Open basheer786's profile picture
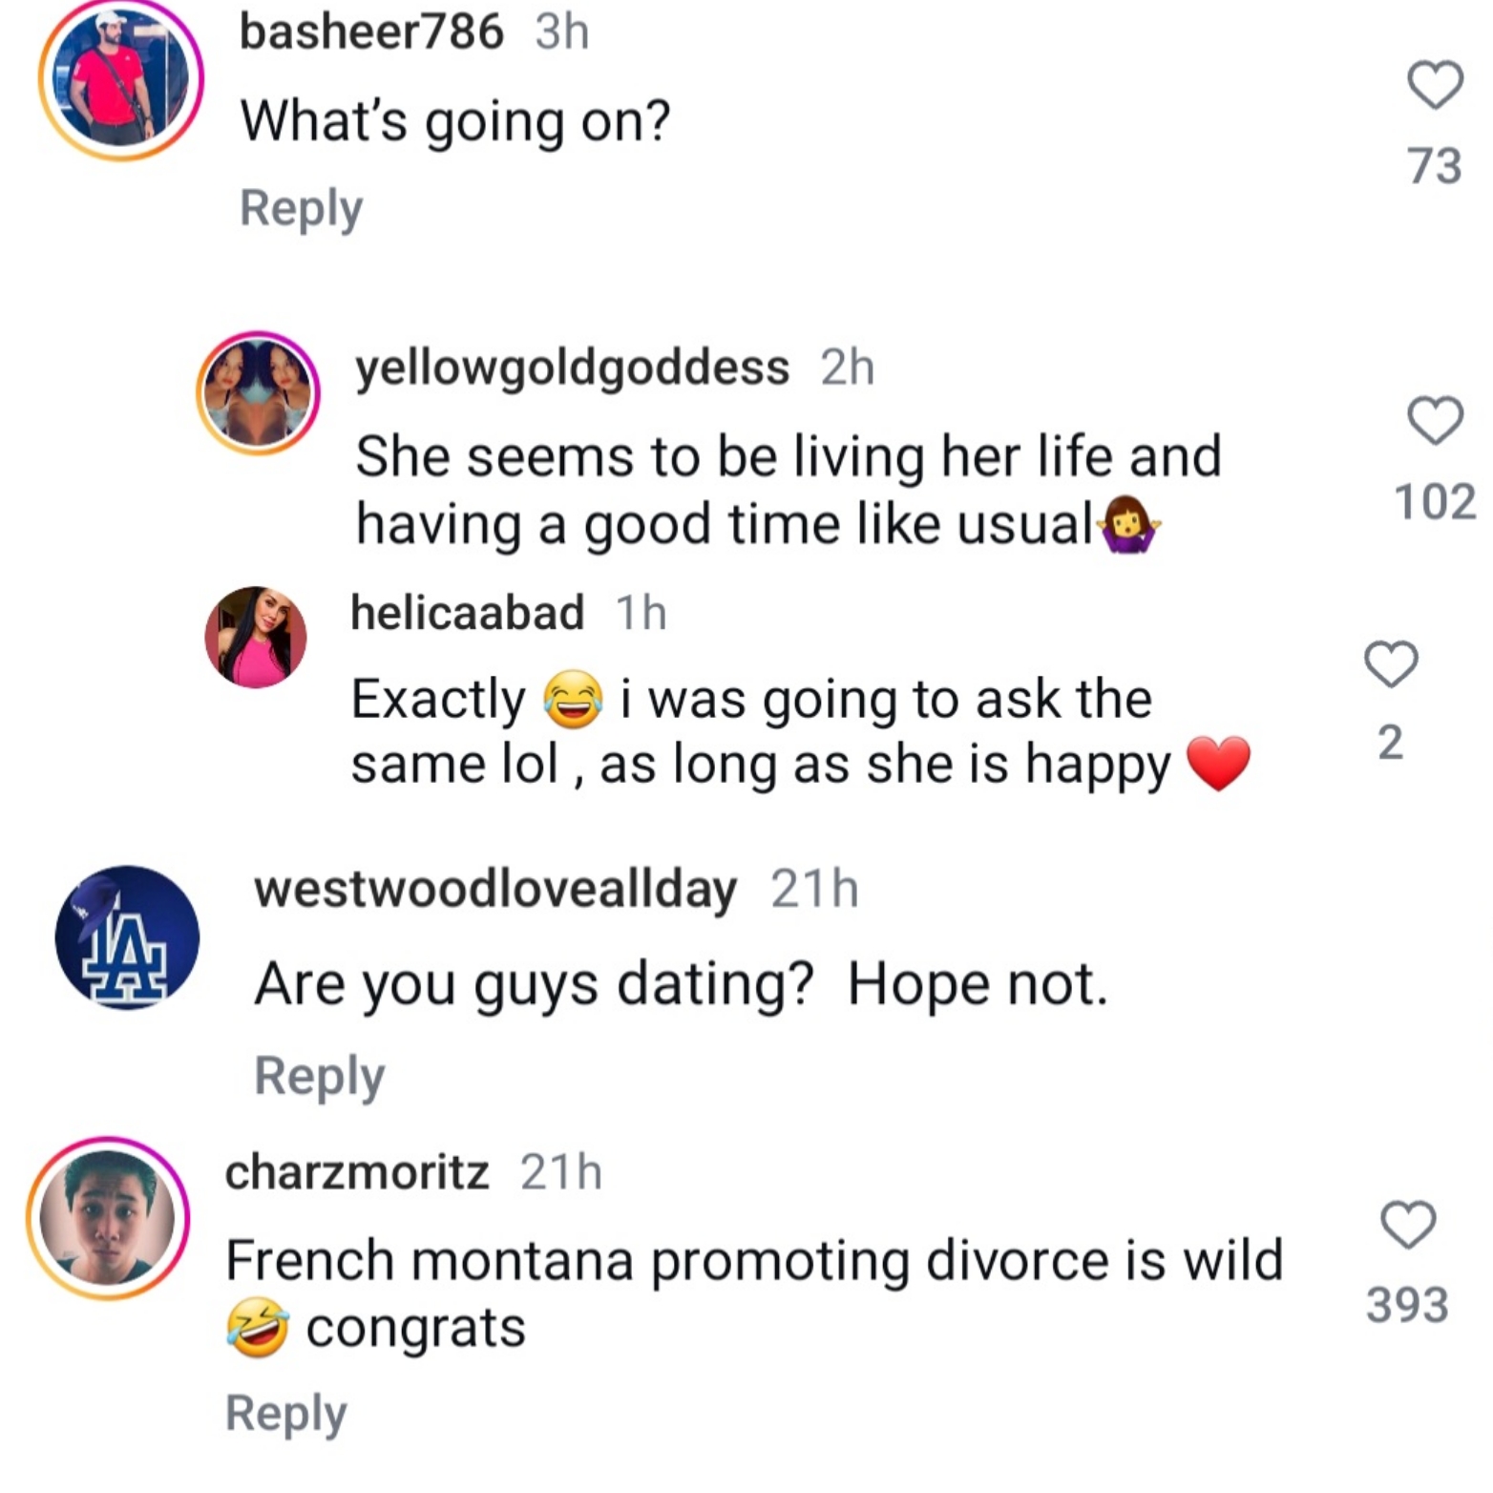 pyautogui.click(x=122, y=78)
